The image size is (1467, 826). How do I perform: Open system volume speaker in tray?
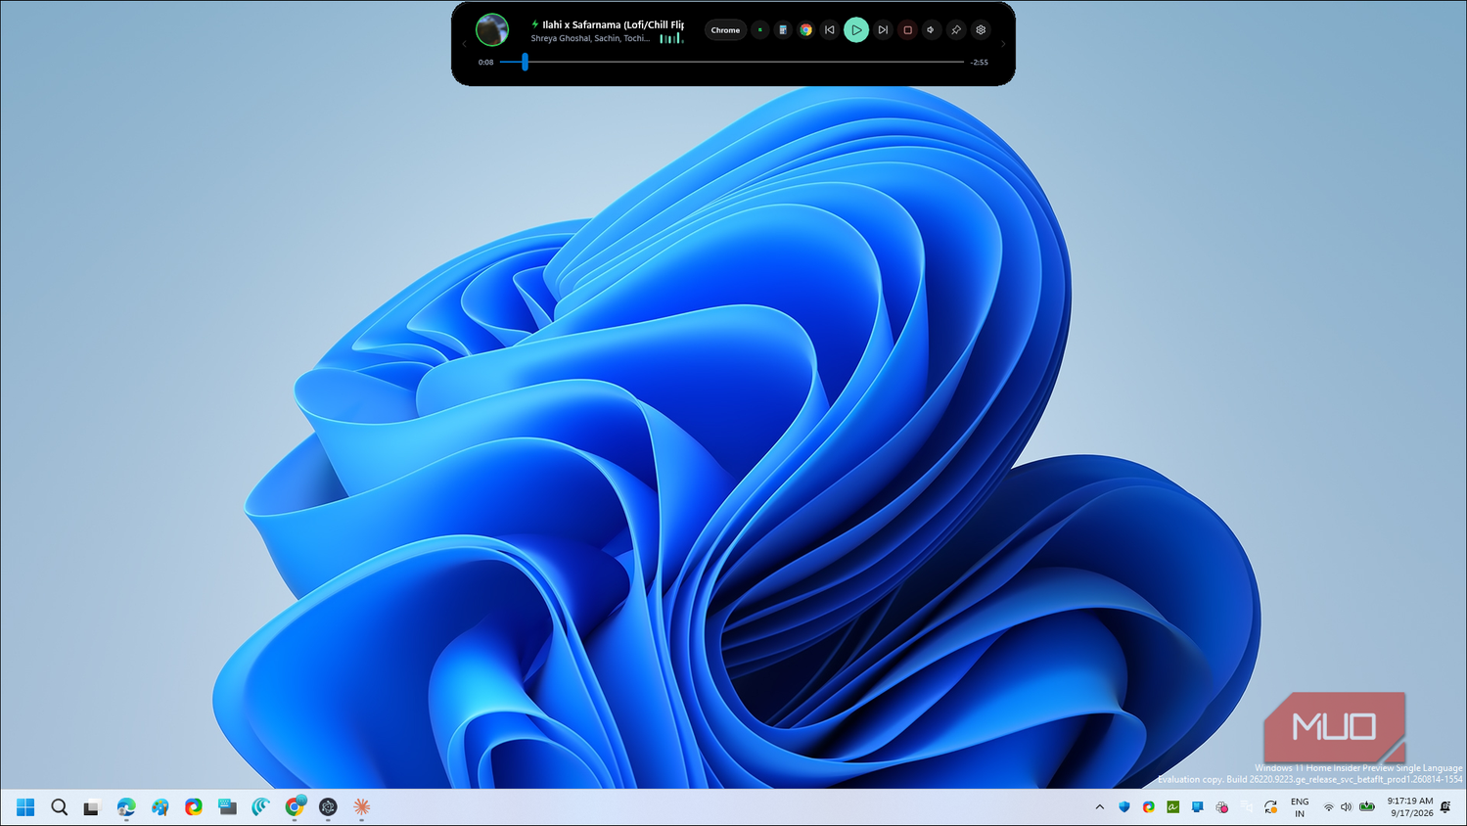(1346, 807)
